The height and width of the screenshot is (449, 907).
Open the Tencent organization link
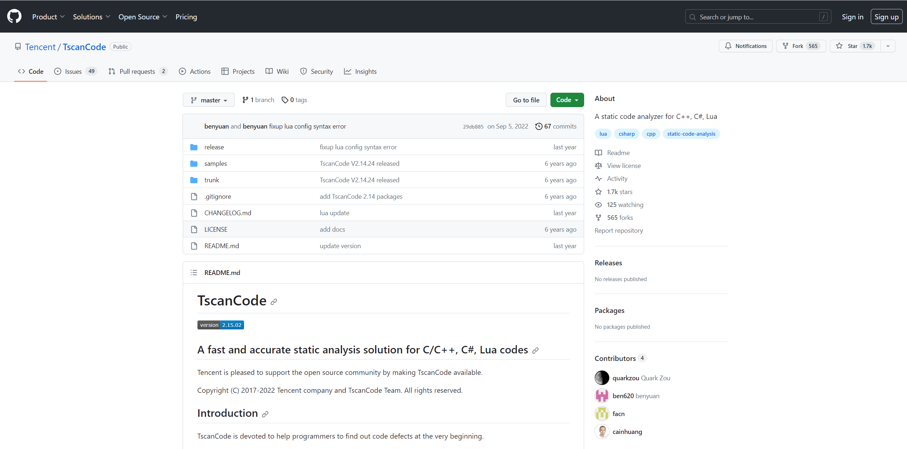[40, 47]
